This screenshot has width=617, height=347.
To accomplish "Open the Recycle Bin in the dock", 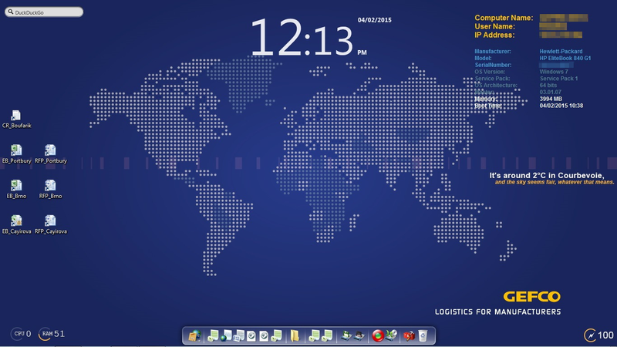I will pos(423,335).
